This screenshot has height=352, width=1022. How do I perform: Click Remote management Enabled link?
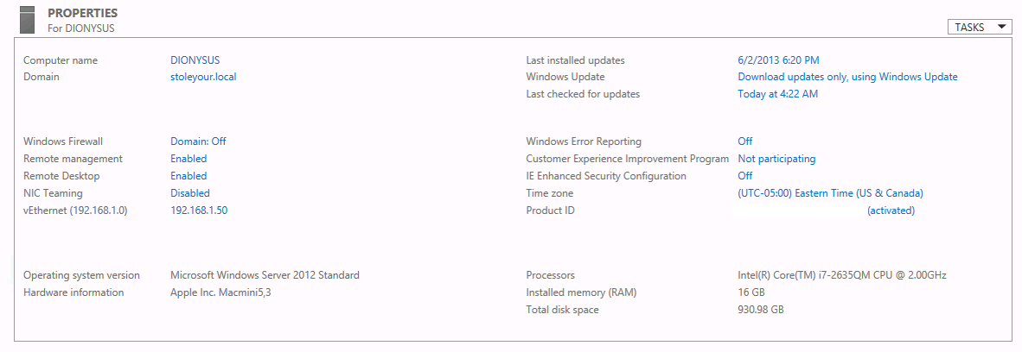tap(188, 159)
